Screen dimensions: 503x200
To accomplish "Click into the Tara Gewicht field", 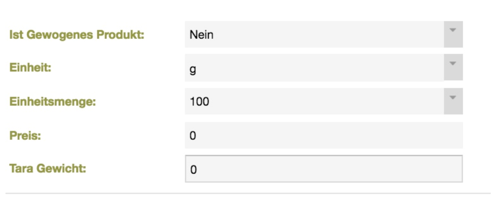I will pos(324,169).
